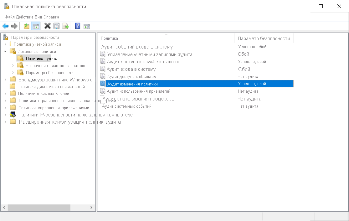Click the Export list toolbar icon
Image resolution: width=349 pixels, height=221 pixels.
click(x=66, y=26)
